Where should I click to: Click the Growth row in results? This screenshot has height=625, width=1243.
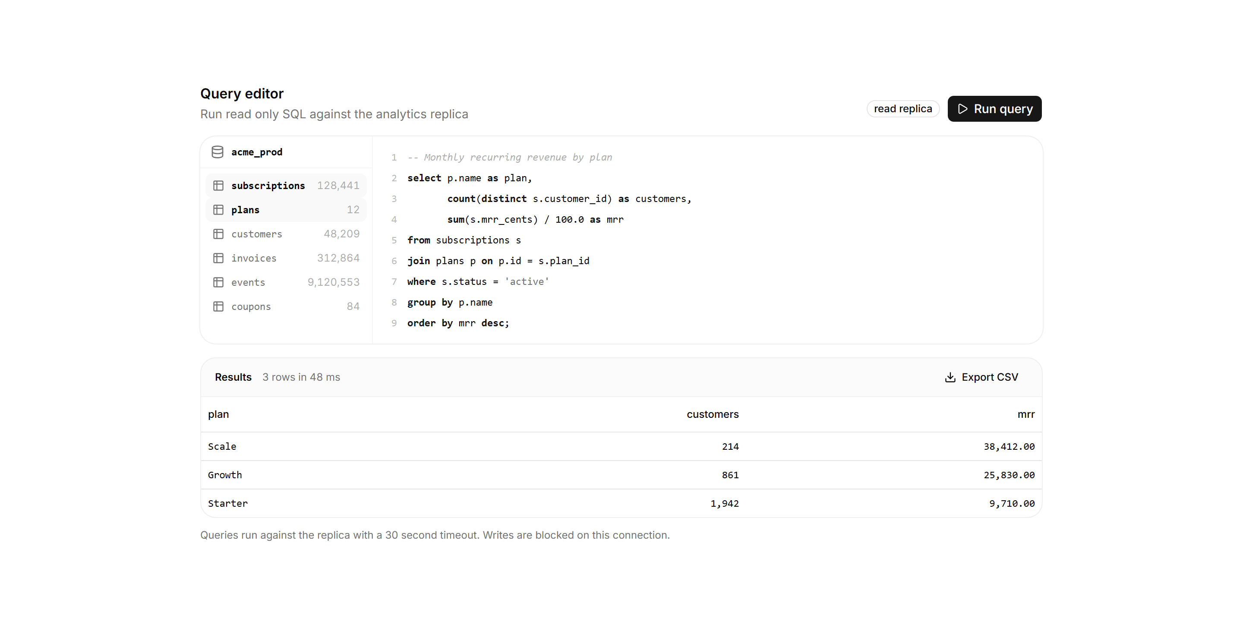click(x=621, y=475)
